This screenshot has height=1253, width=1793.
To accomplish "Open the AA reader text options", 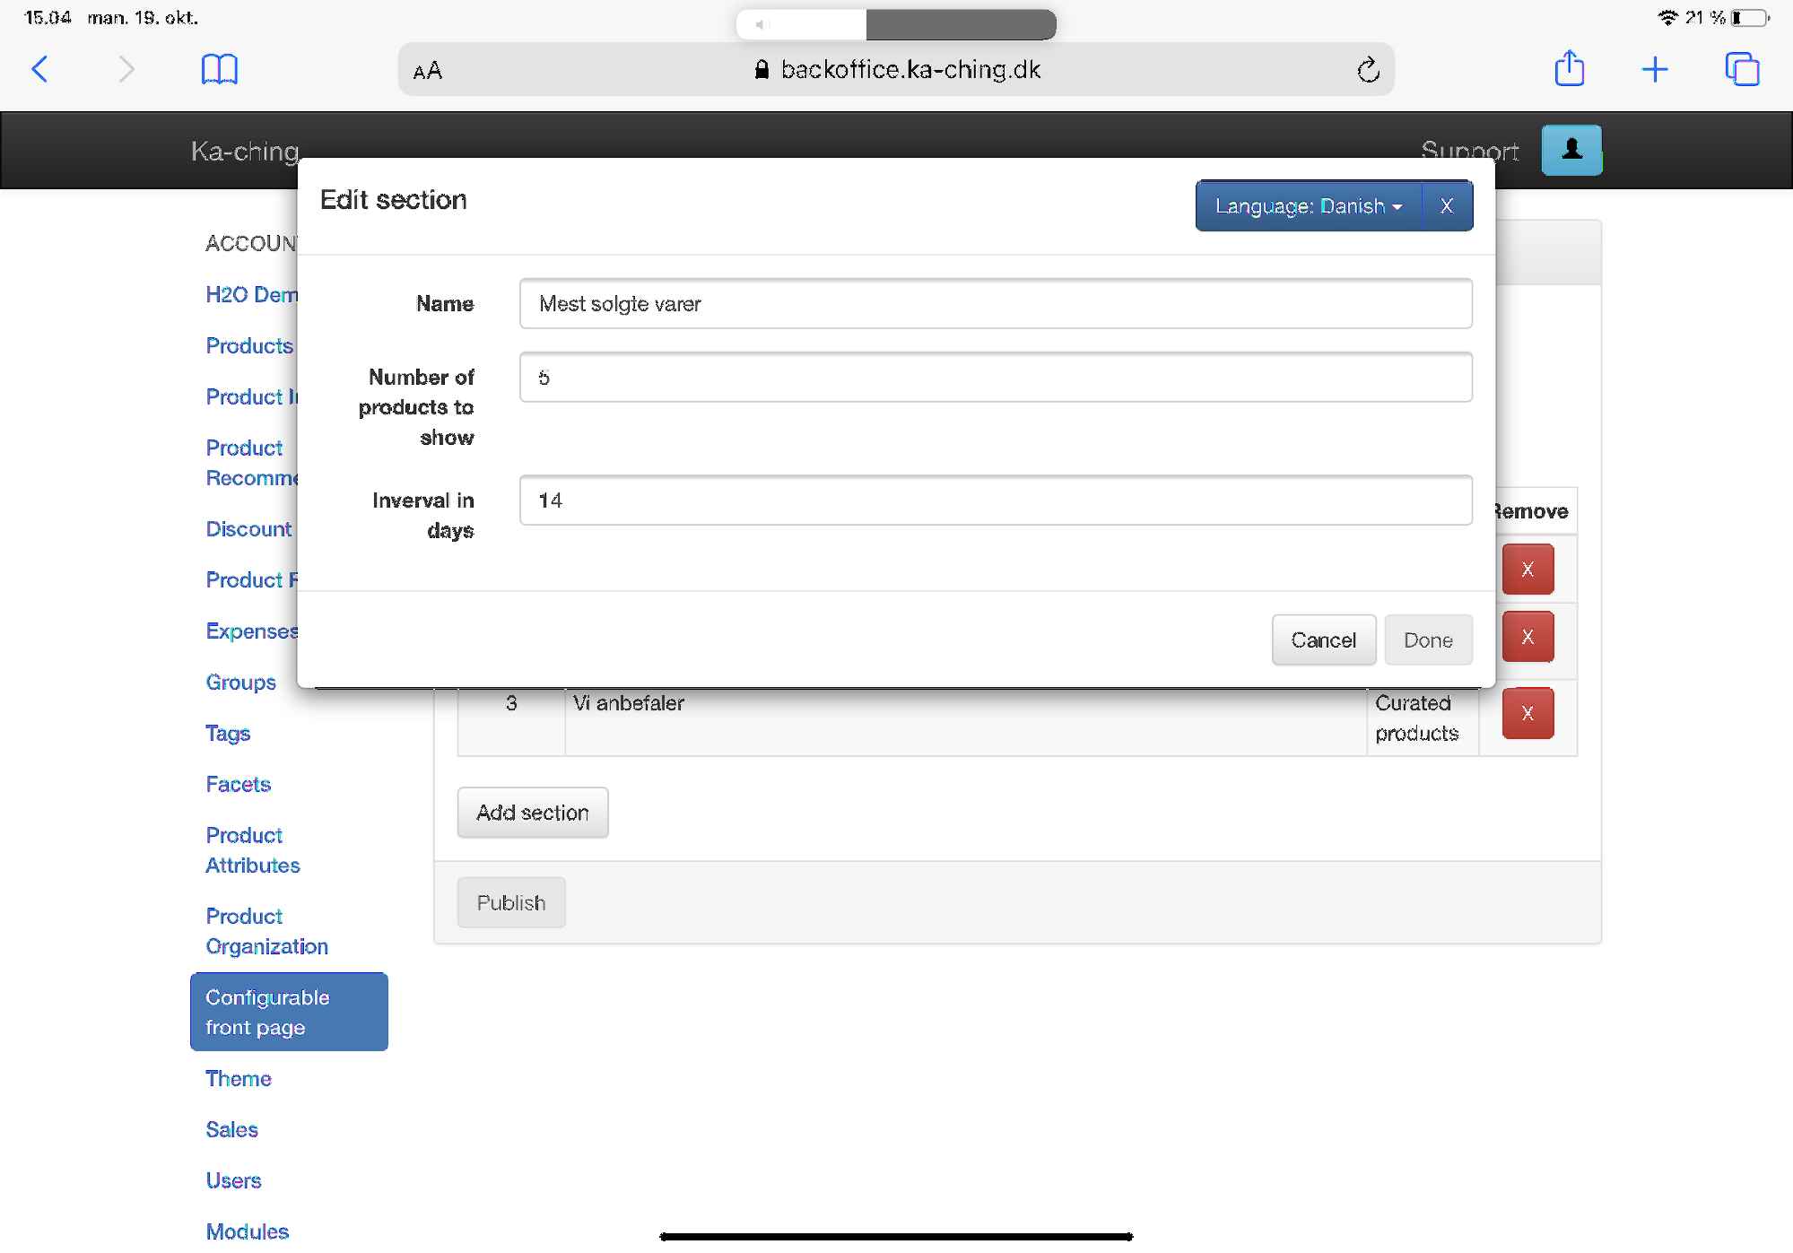I will (428, 71).
